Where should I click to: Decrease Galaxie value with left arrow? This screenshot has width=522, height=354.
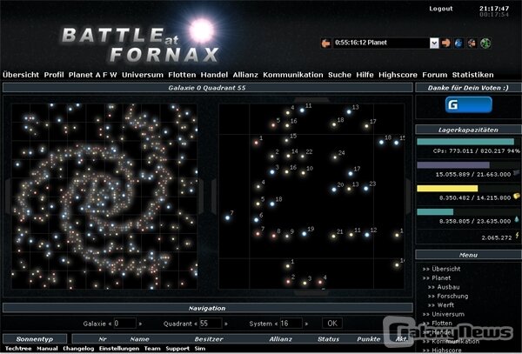(110, 324)
